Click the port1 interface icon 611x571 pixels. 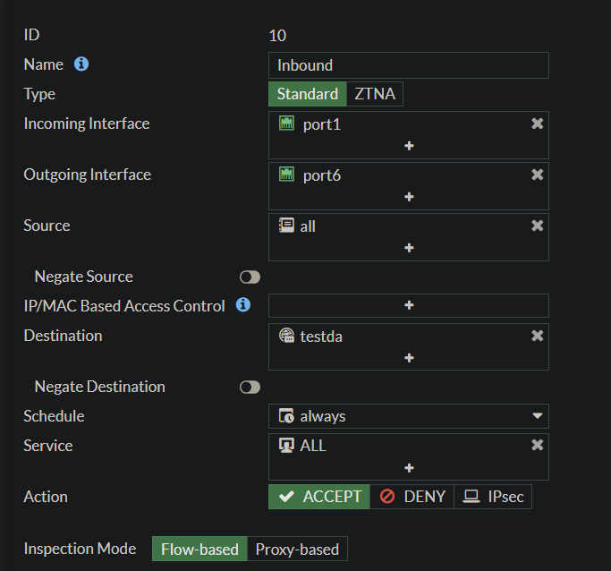pos(286,124)
